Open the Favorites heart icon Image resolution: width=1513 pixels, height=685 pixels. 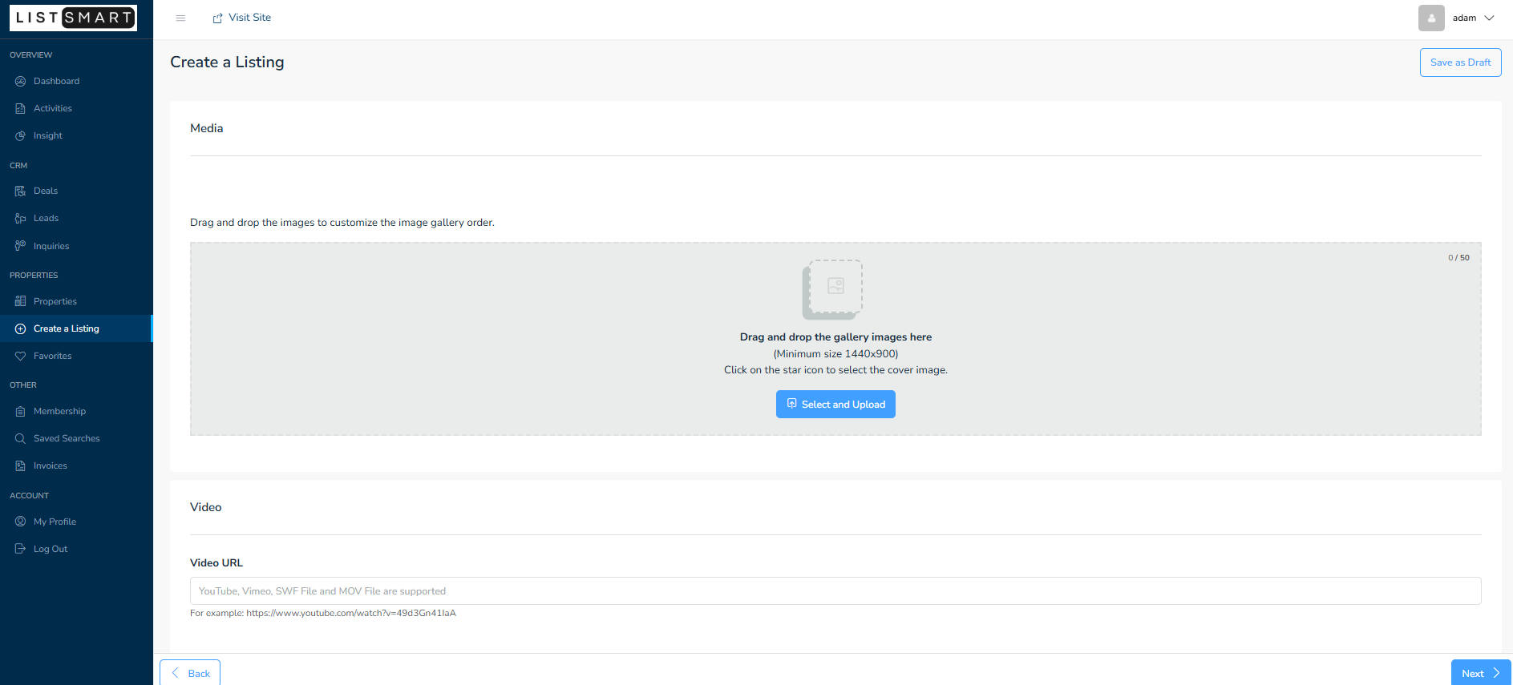(21, 356)
